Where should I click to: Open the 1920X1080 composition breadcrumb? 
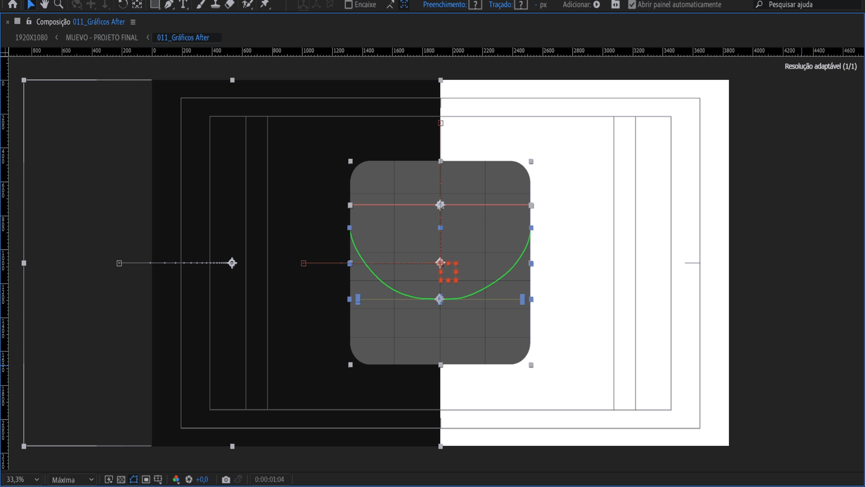point(31,38)
